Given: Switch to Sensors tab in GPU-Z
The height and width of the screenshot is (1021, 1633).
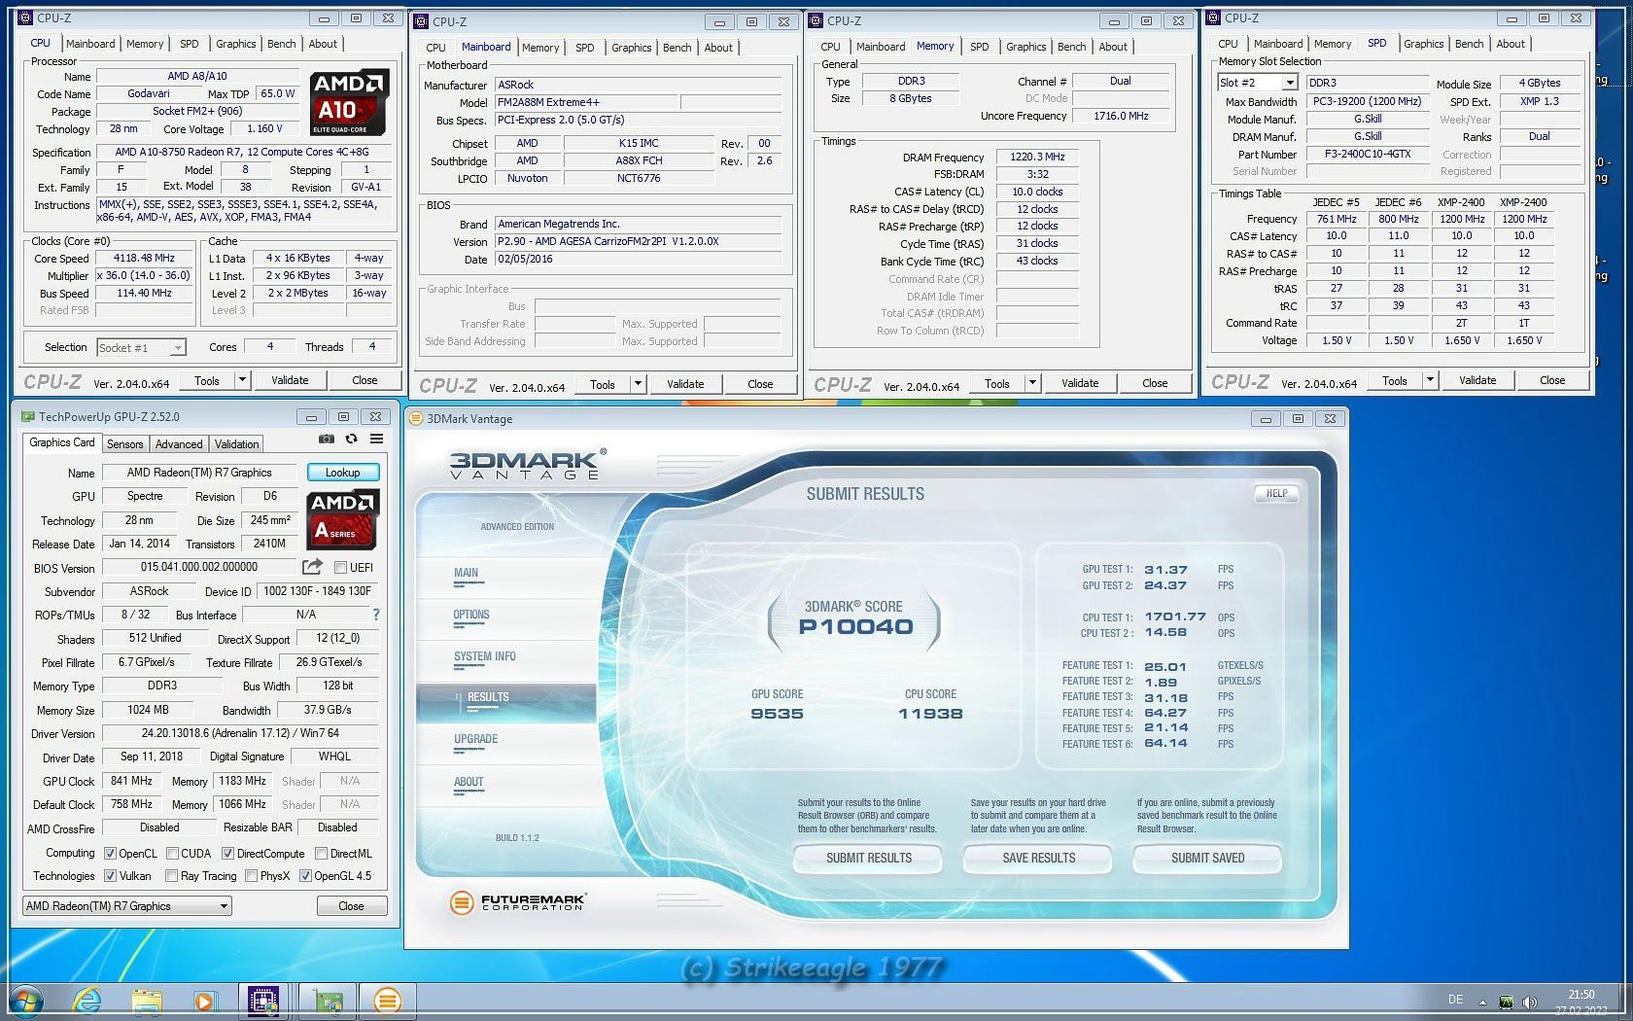Looking at the screenshot, I should point(125,444).
